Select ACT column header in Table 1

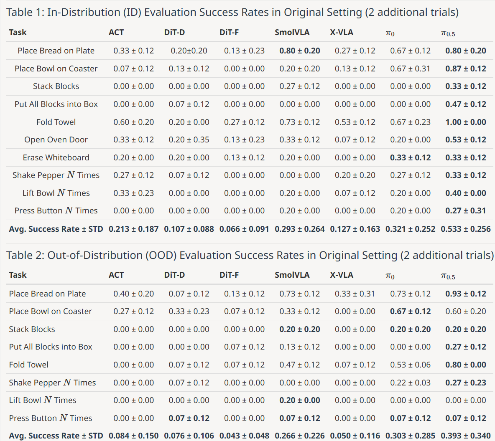[116, 33]
